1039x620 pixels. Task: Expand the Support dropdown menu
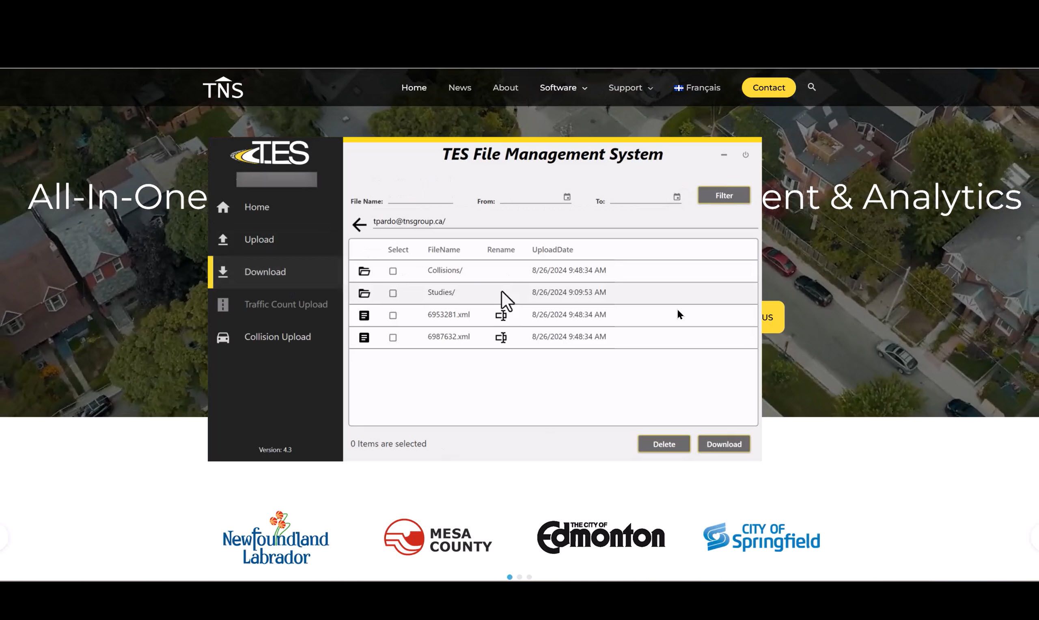[x=630, y=88]
